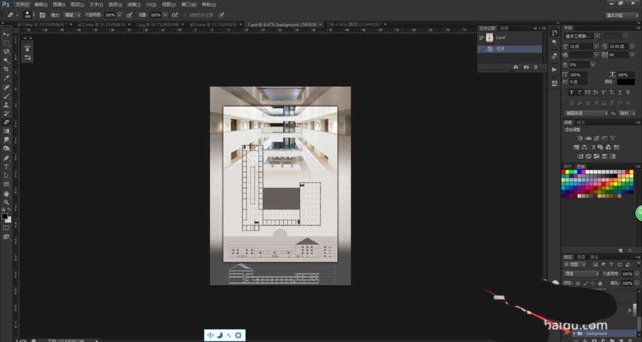Select the 打开 history state

501,49
